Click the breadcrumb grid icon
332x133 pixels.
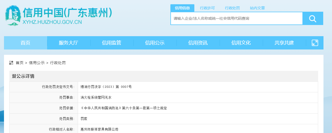pos(11,63)
